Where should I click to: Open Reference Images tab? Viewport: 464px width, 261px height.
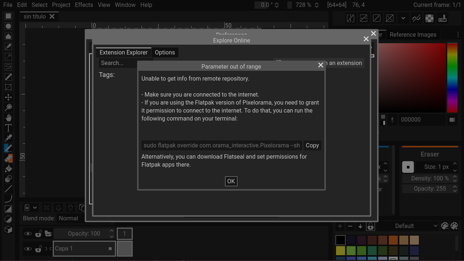413,34
